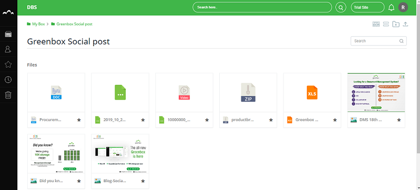Click the folder search magnifier icon

(401, 41)
